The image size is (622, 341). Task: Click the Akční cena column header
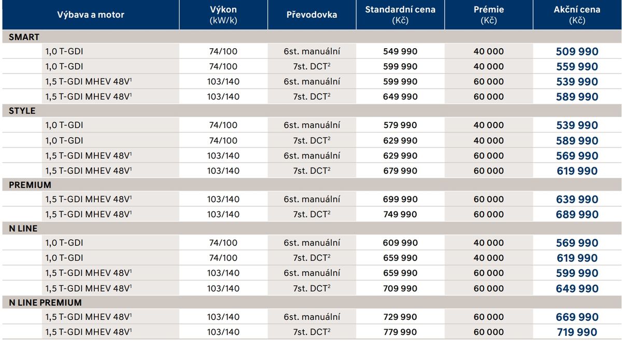coord(577,15)
